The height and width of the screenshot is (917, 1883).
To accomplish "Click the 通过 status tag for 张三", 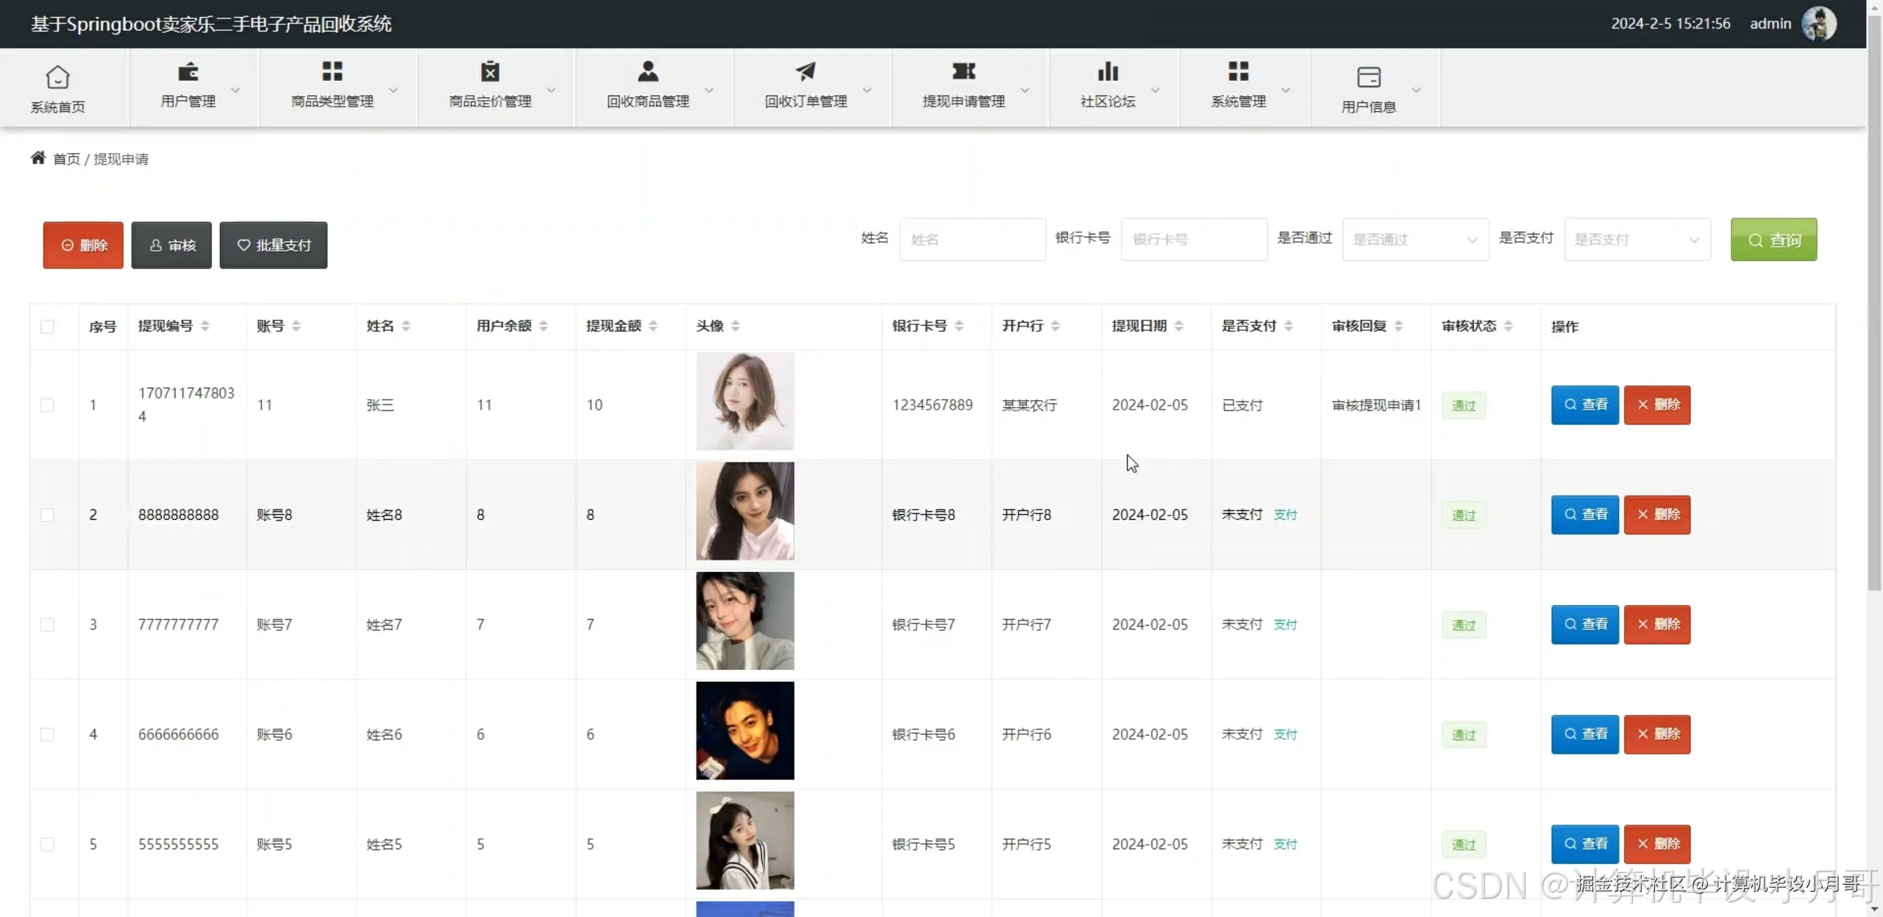I will [1464, 405].
